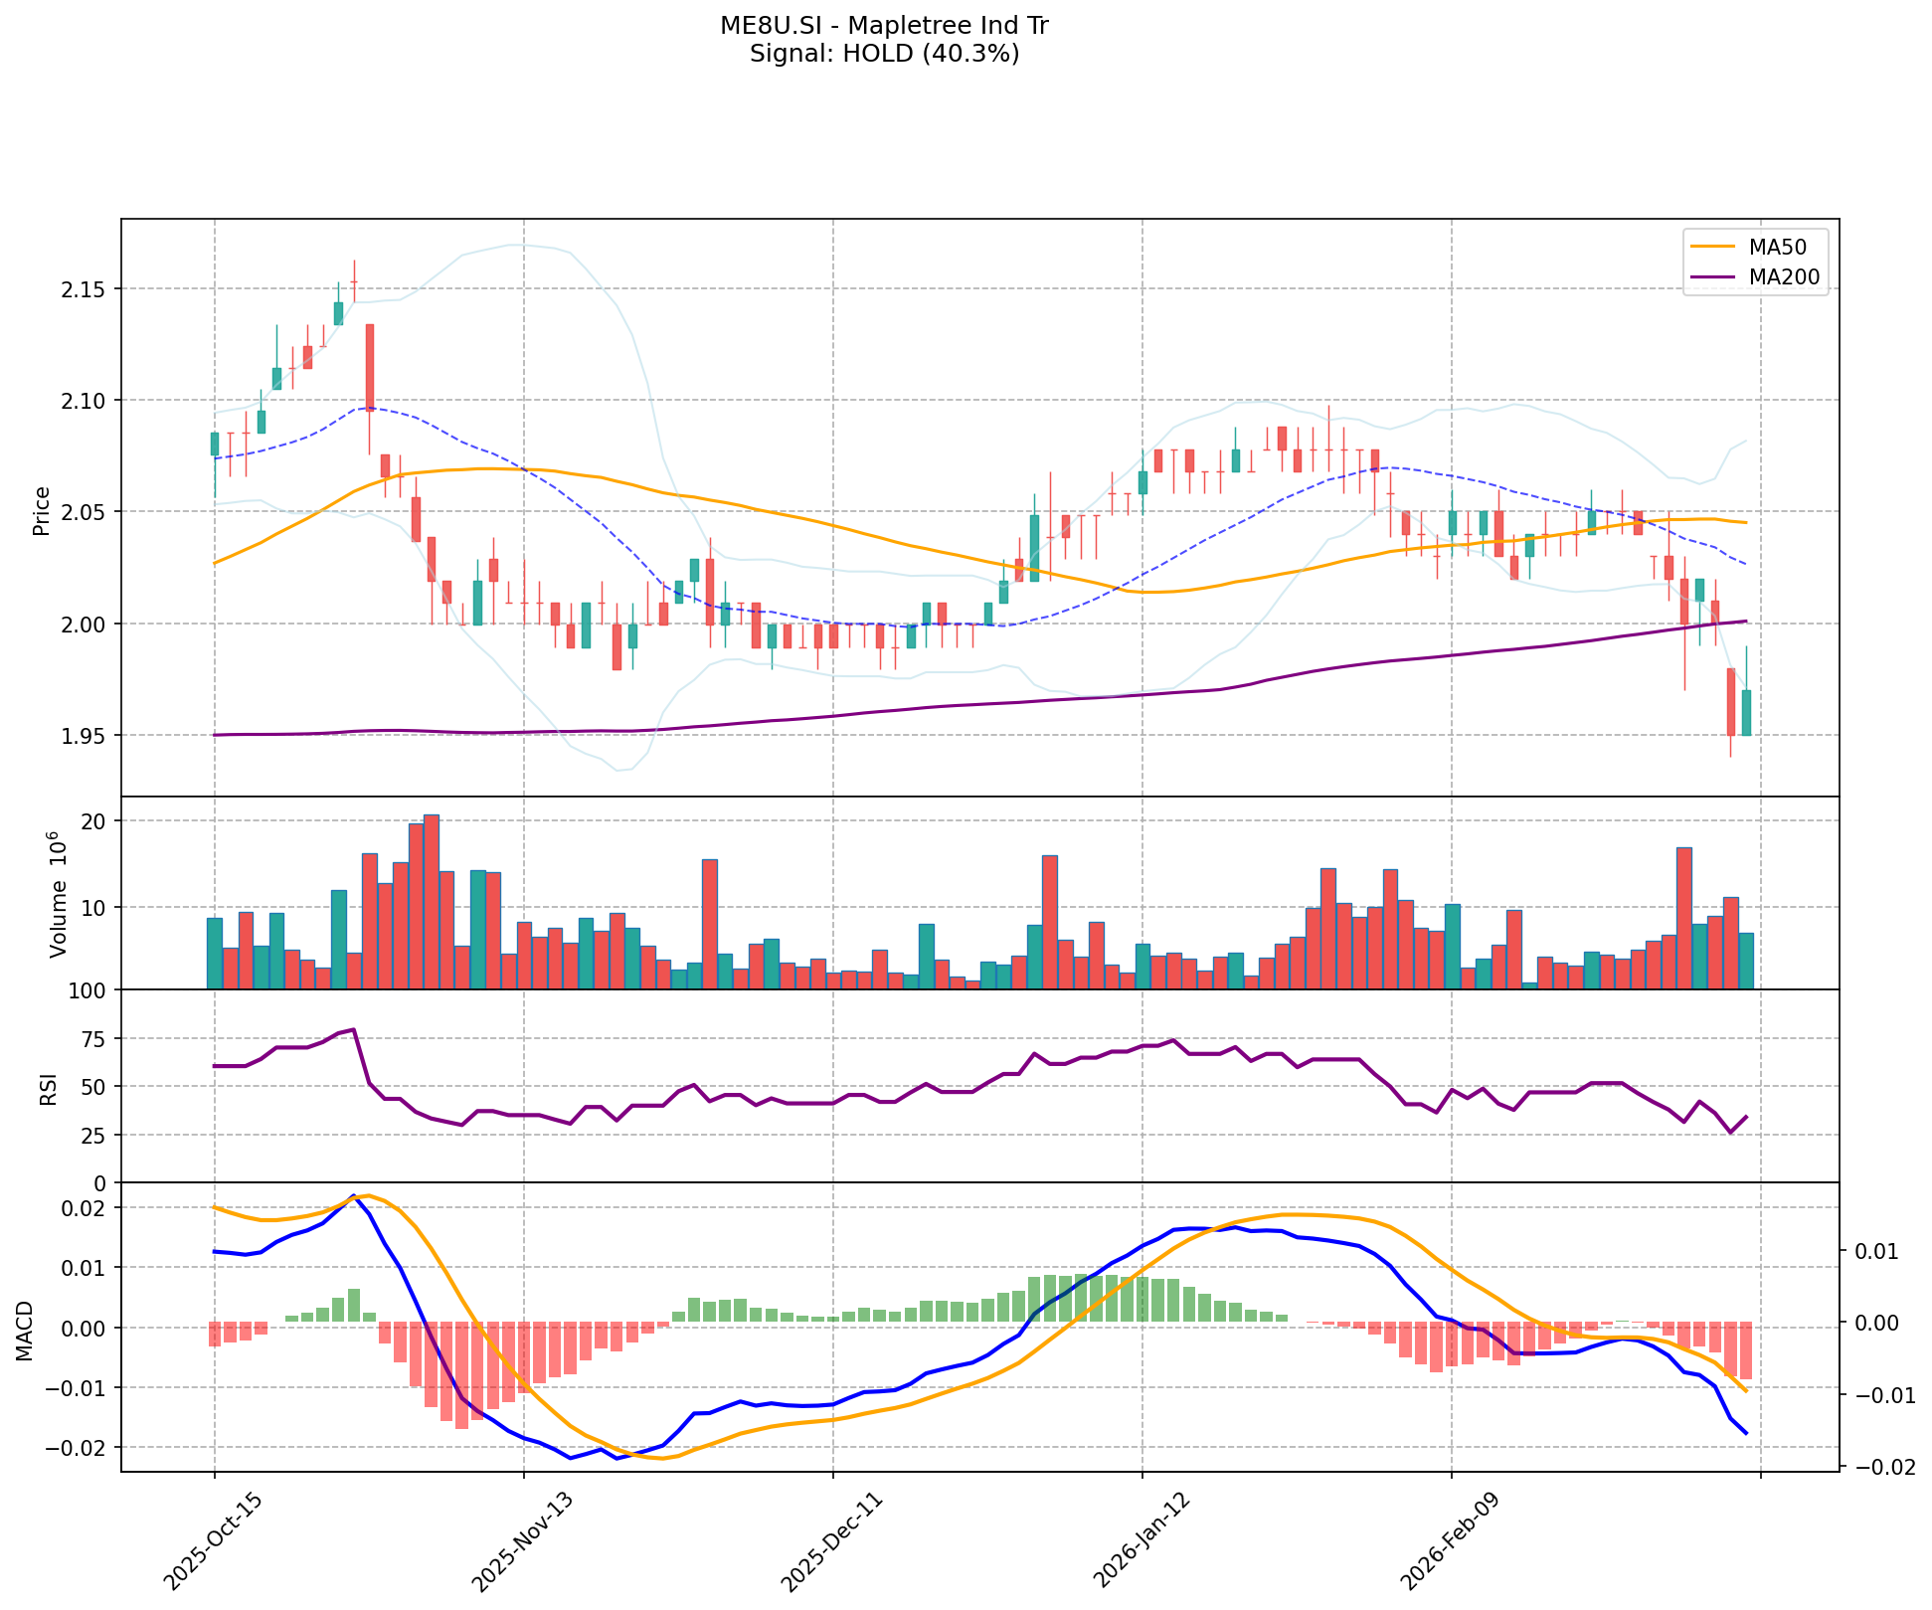Click the tallest red volume bar

click(x=432, y=900)
